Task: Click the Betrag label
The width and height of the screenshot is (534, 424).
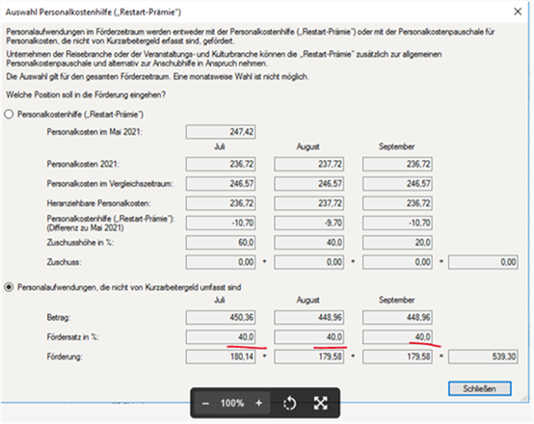Action: [59, 317]
